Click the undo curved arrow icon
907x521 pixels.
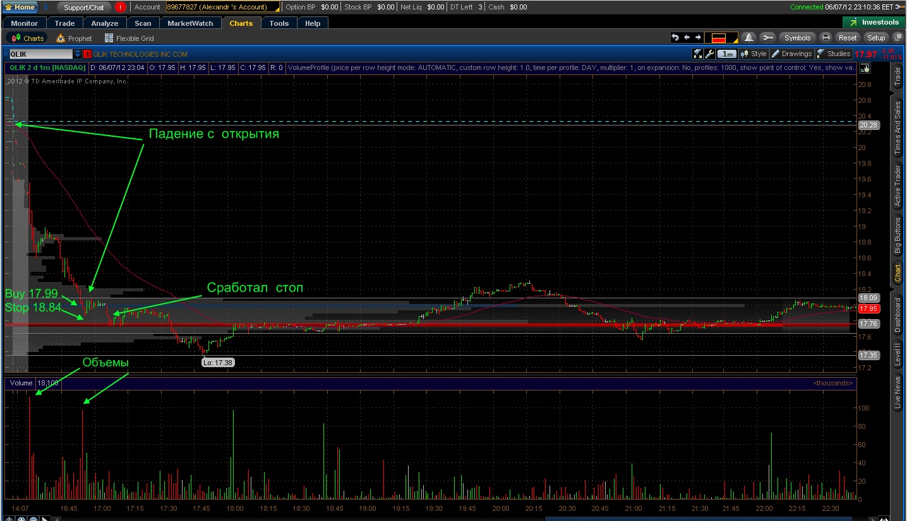point(675,38)
